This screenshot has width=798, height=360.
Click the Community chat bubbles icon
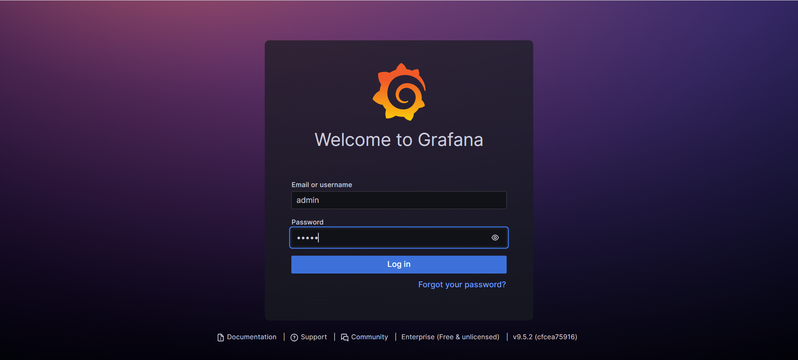(x=345, y=338)
